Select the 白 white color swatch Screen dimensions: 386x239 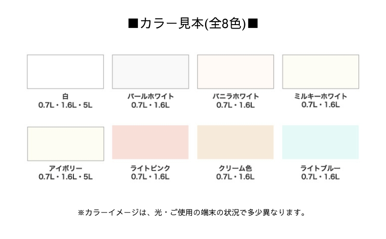65,71
